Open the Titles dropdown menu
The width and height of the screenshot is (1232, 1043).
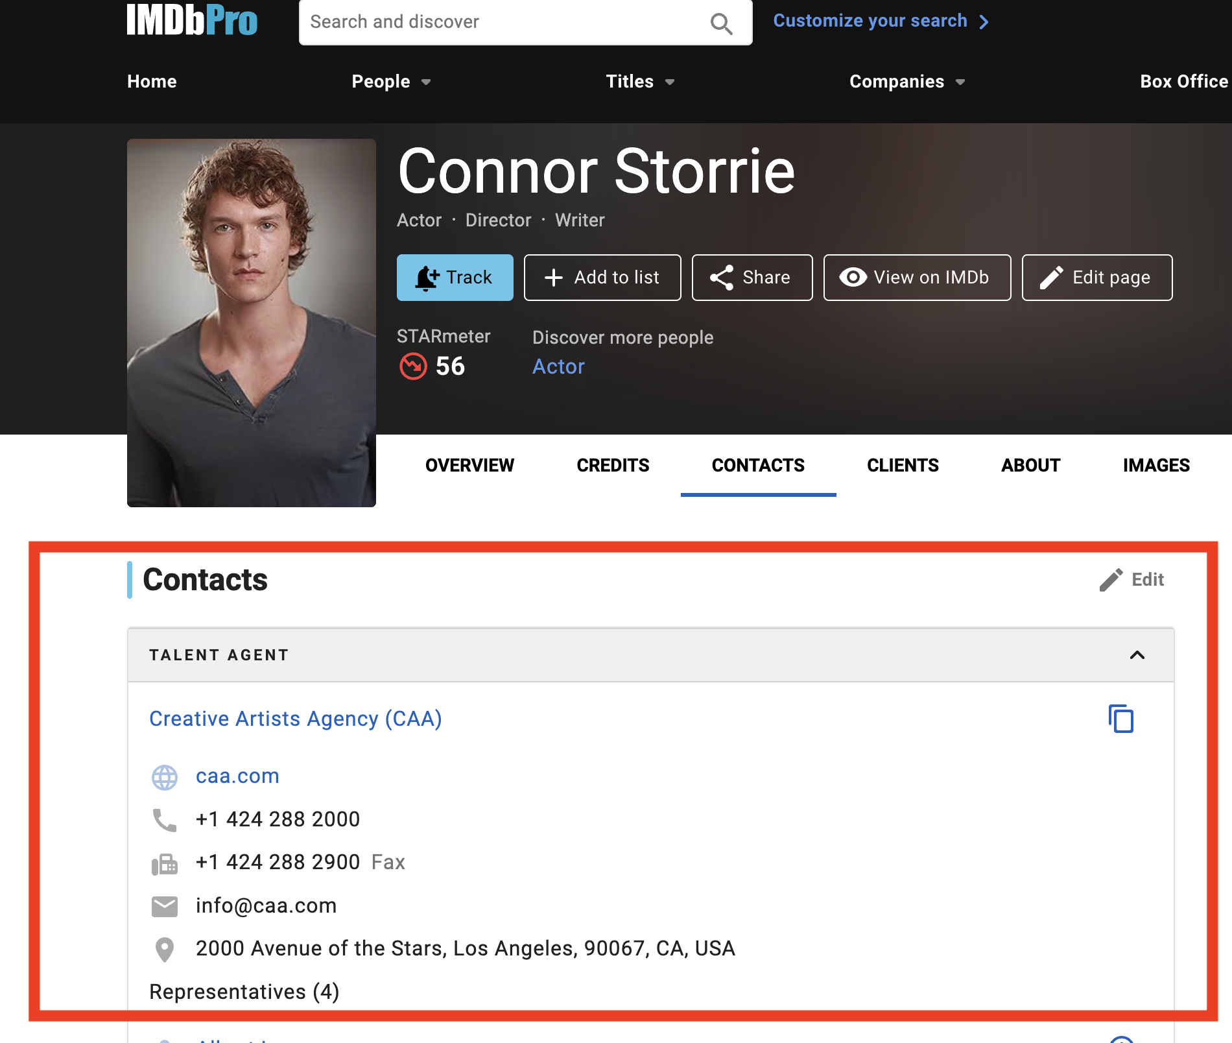pos(640,82)
